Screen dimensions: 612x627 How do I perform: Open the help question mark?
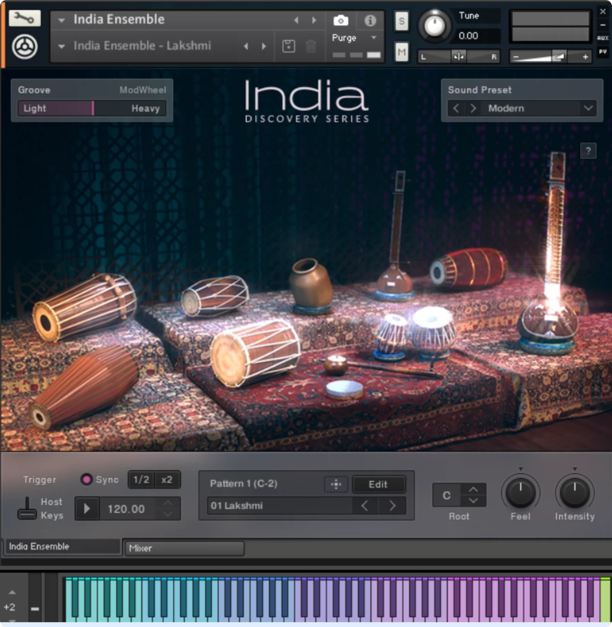pos(588,150)
